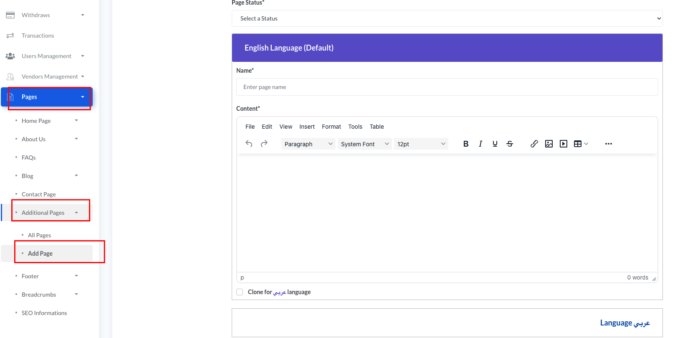
Task: Open the Page Status select dropdown
Action: click(x=447, y=18)
